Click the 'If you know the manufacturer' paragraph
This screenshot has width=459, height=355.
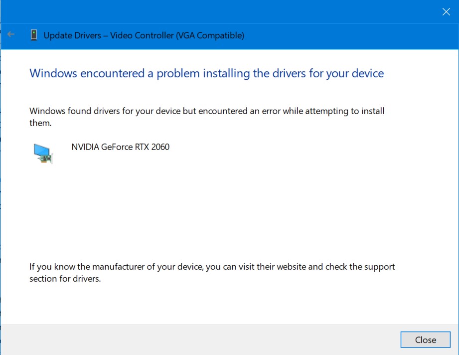(212, 272)
